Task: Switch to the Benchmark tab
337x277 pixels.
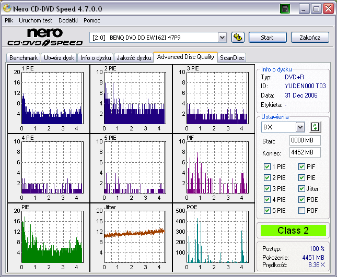Action: 24,58
